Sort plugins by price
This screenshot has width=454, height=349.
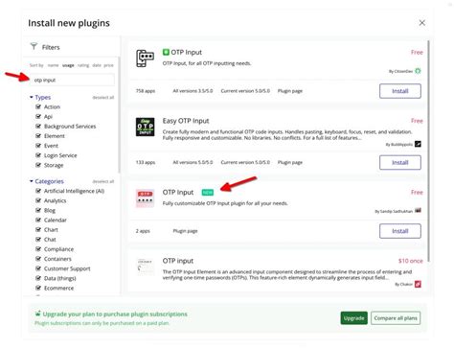[108, 65]
